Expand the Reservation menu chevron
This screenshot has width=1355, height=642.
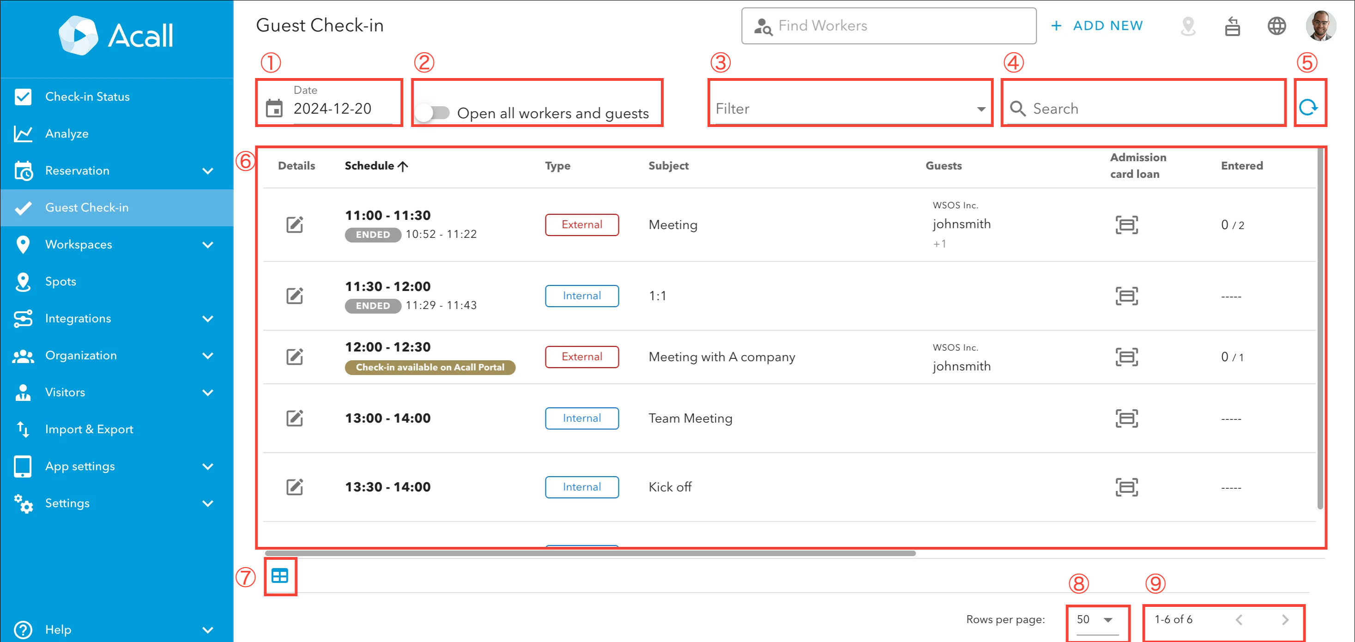[x=208, y=170]
